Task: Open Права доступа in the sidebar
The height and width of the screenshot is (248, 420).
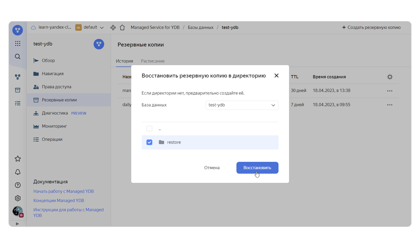Action: pos(69,87)
